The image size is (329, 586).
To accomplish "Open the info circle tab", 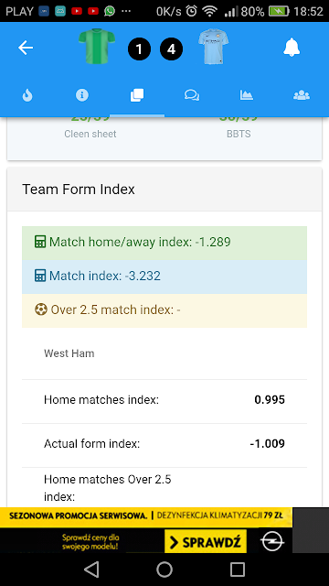I will point(82,95).
